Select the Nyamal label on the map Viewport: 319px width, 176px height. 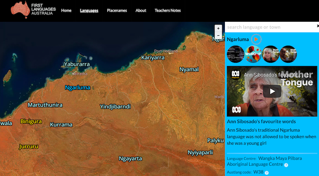[189, 70]
